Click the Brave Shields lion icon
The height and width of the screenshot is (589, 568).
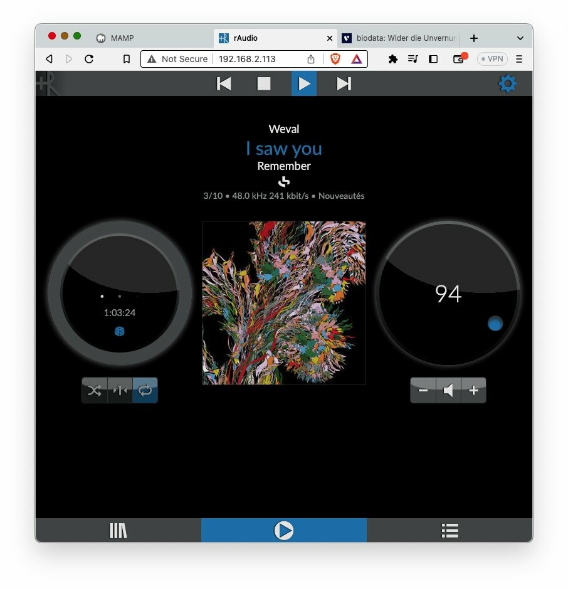click(335, 59)
